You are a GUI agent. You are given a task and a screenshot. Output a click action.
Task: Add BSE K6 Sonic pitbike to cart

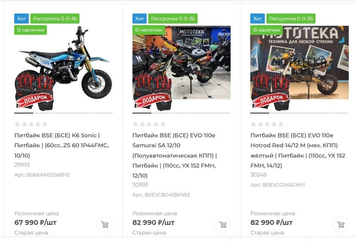pos(105,224)
